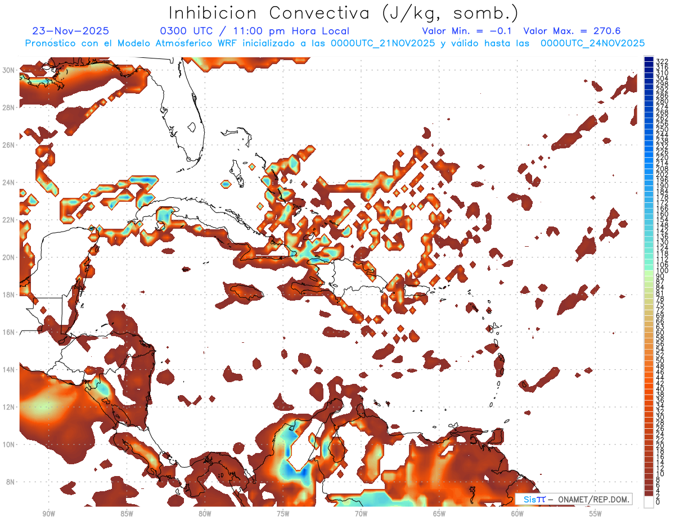This screenshot has height=521, width=675.
Task: Click the '80W' longitude label
Action: 205,513
